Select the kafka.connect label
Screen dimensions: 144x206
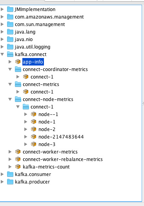[31, 54]
